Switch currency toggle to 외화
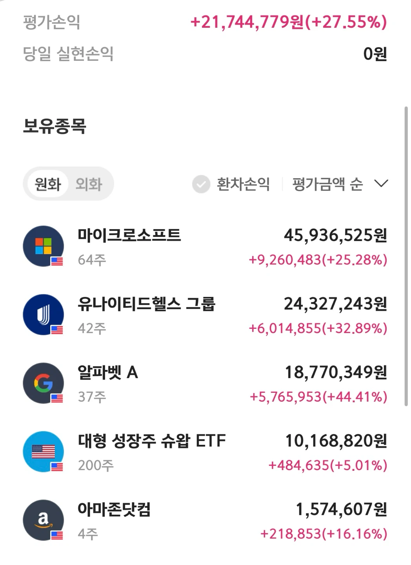Viewport: 411px width, 565px height. click(x=89, y=184)
